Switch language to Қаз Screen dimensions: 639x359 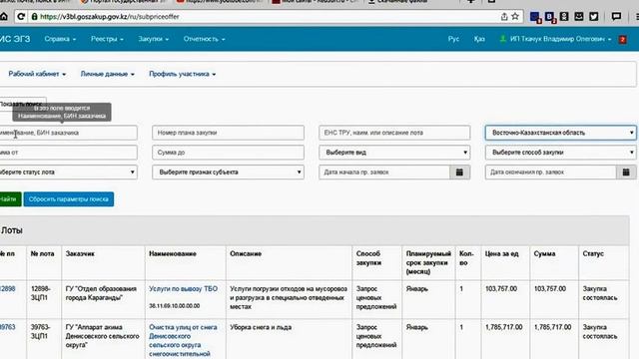coord(479,39)
